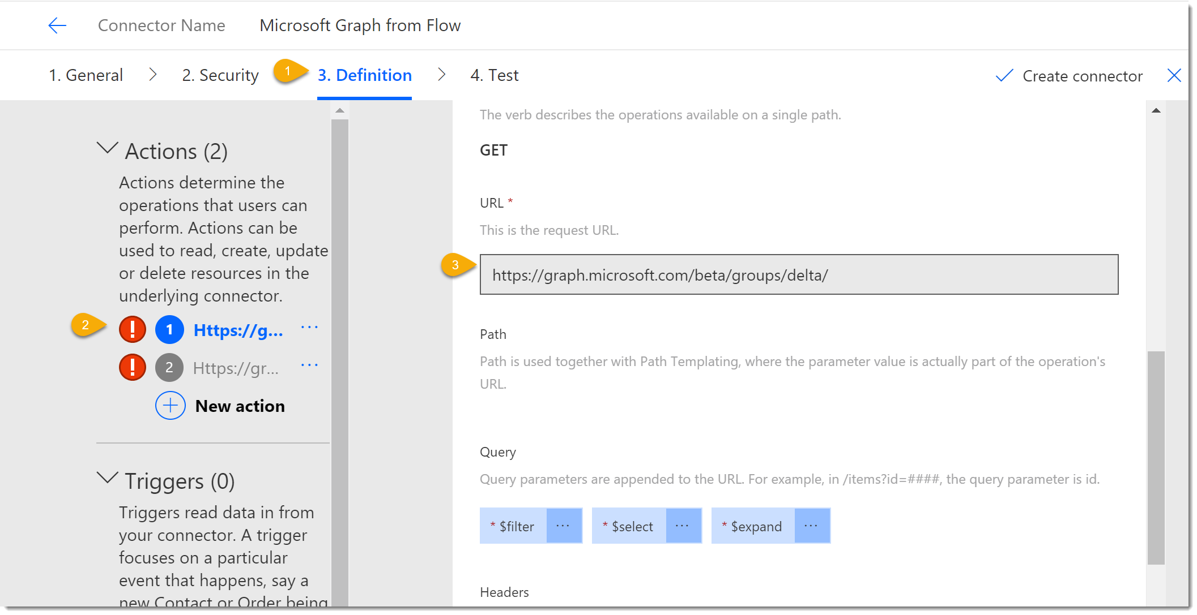The width and height of the screenshot is (1197, 615).
Task: Click the Query section heading
Action: tap(498, 452)
